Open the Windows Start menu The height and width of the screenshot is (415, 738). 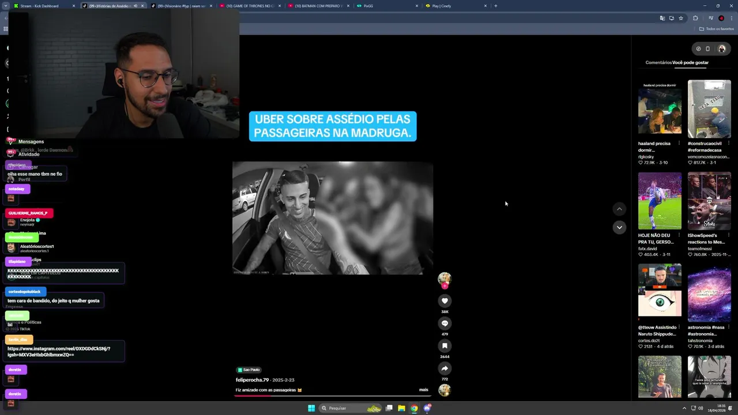311,408
